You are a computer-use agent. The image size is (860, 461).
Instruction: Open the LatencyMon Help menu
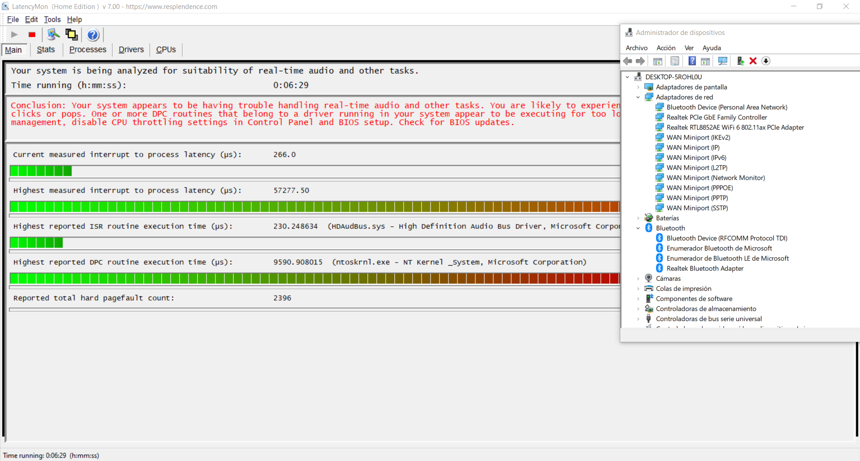tap(74, 19)
